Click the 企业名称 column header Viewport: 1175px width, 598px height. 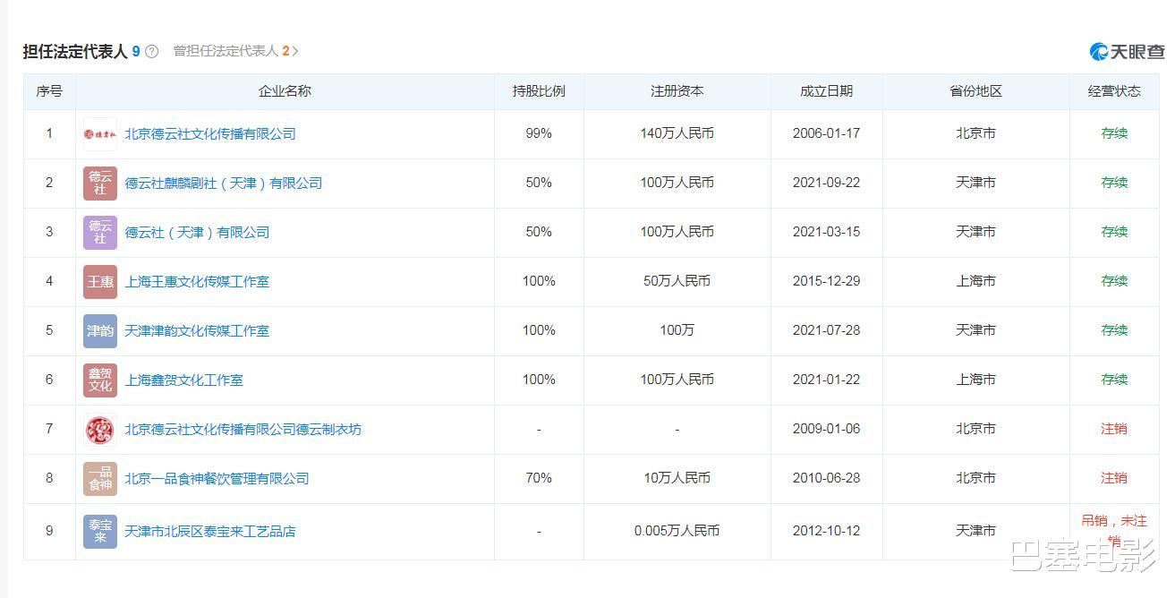coord(285,91)
